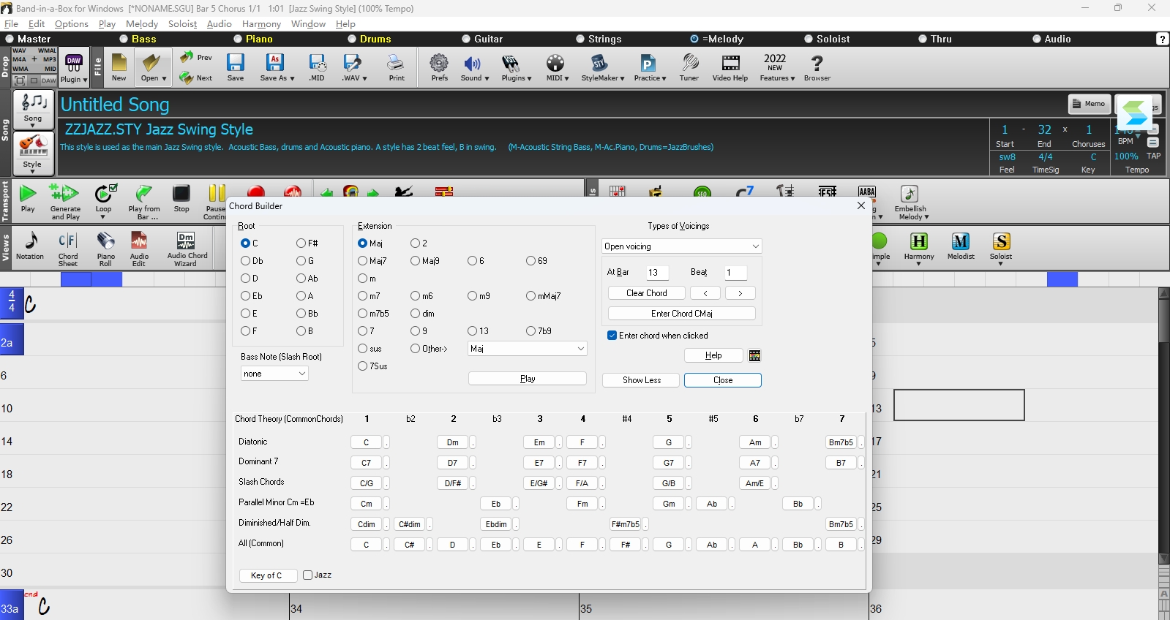The image size is (1170, 620).
Task: Open the Bass Note slash root dropdown
Action: tap(274, 374)
